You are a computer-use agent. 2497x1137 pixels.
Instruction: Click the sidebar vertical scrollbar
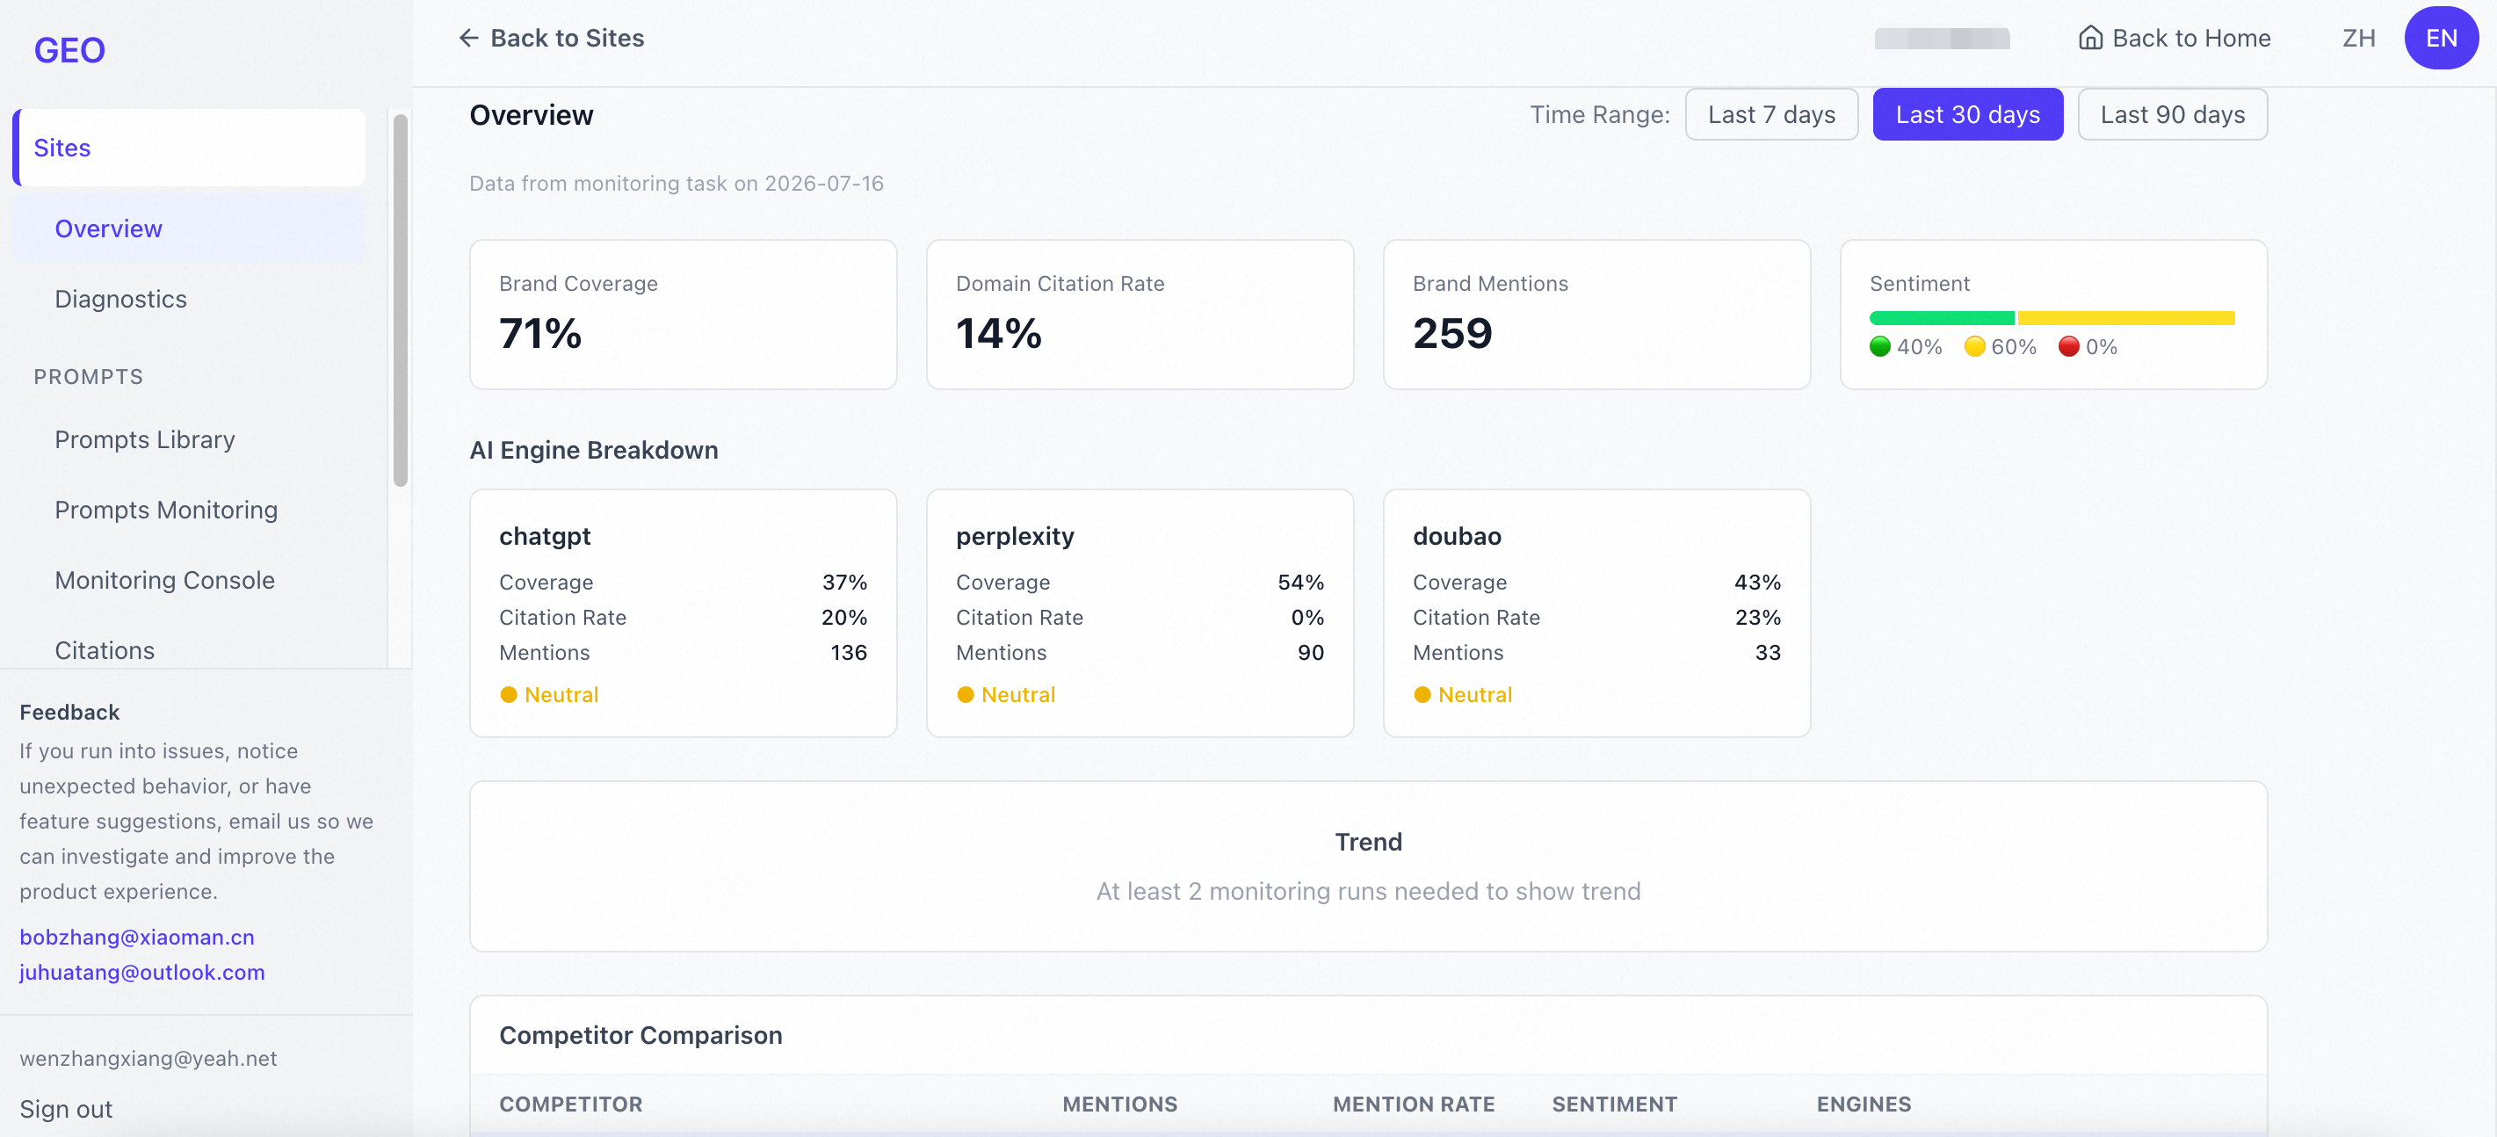pos(401,301)
